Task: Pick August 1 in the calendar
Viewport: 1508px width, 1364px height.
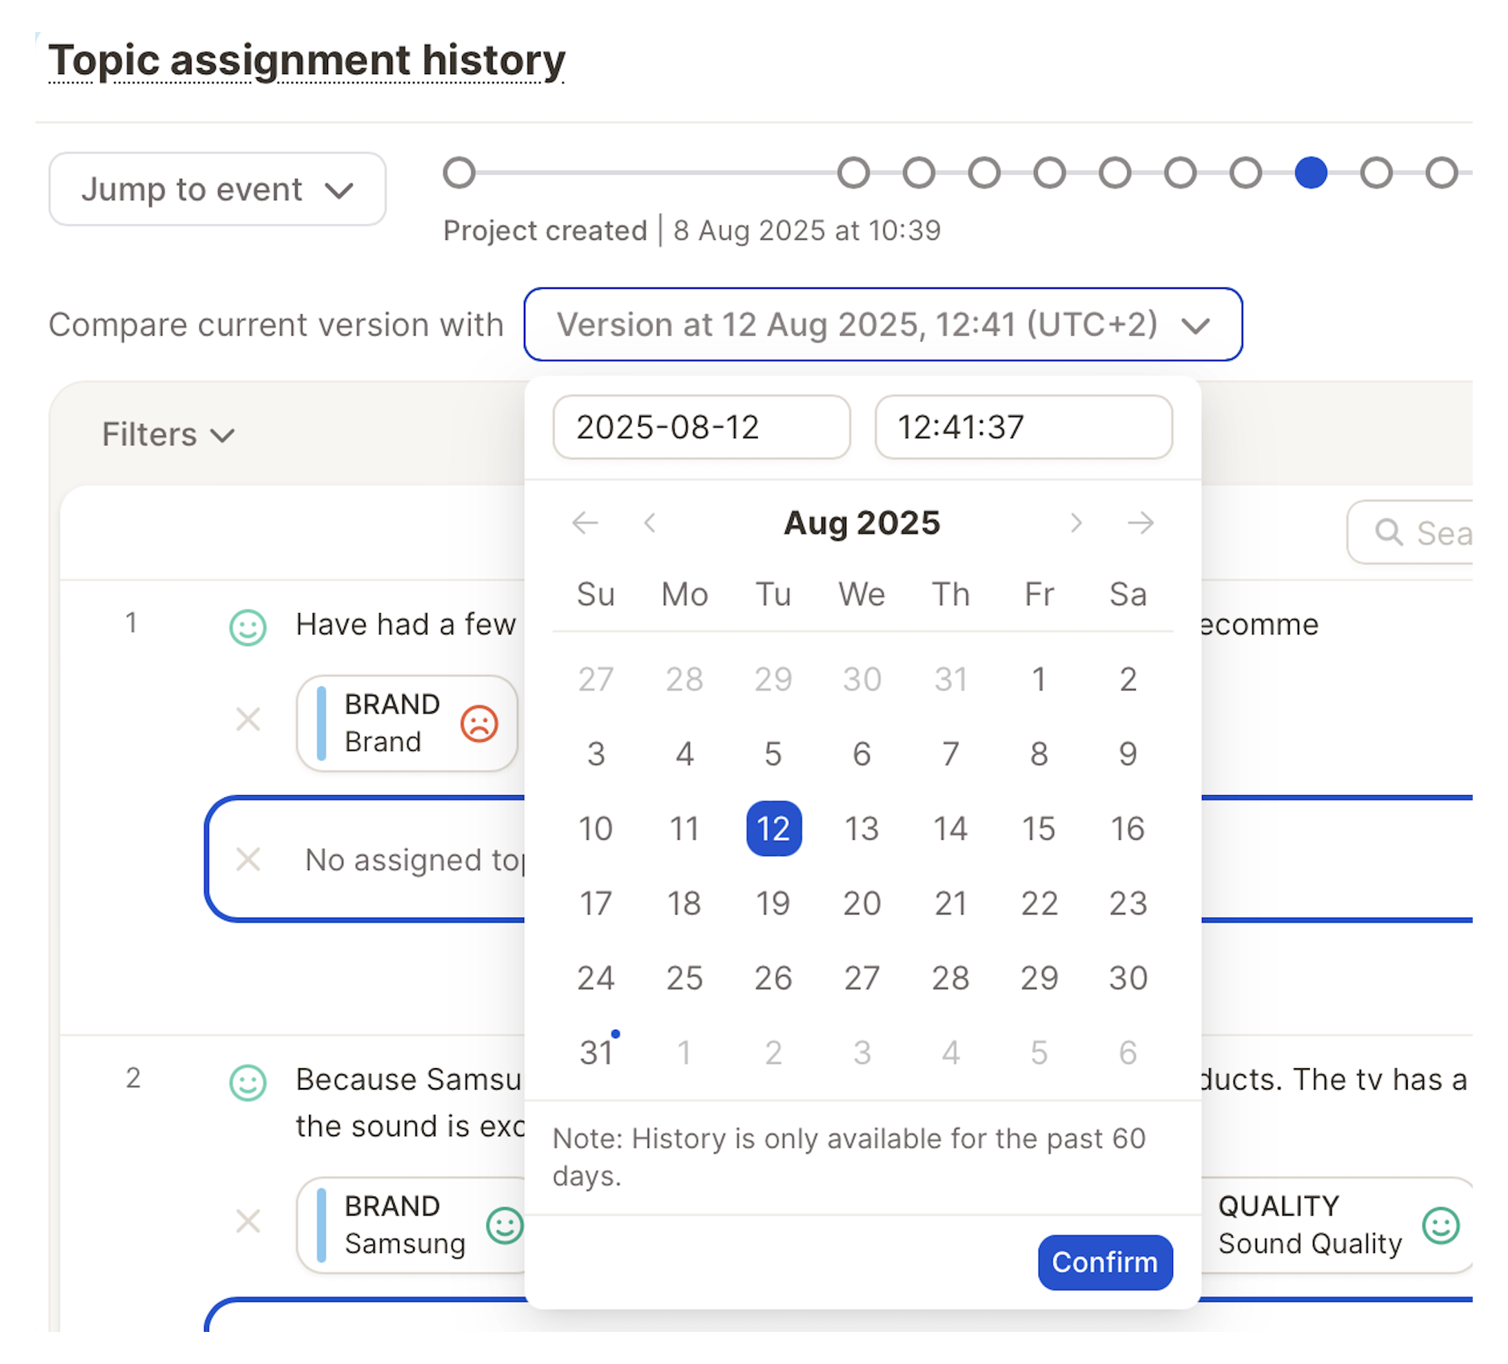Action: pos(1039,679)
